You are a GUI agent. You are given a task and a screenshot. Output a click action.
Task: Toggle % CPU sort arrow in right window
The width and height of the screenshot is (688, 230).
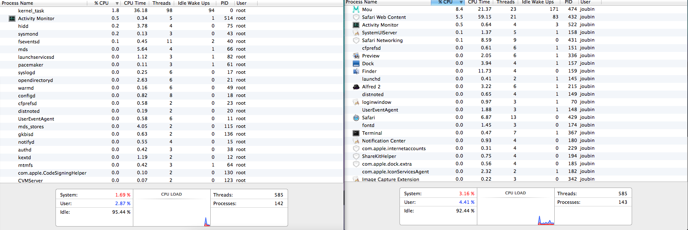461,2
